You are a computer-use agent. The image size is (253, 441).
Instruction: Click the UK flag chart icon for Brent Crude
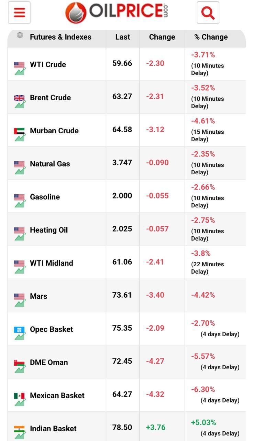[19, 101]
